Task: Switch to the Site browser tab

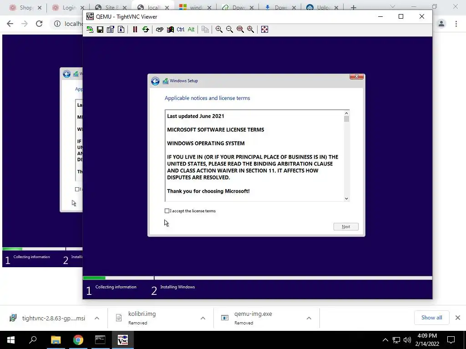Action: (x=107, y=8)
